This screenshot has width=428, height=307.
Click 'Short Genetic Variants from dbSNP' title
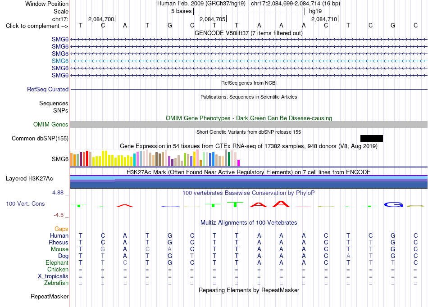point(249,132)
